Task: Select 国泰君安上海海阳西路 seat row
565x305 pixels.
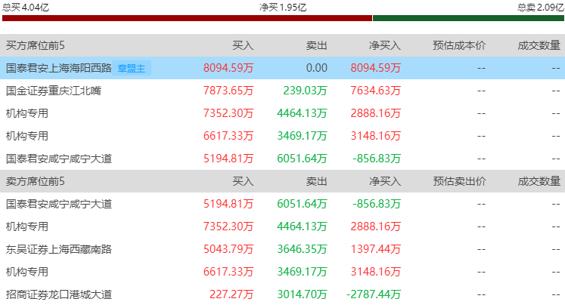Action: [283, 68]
